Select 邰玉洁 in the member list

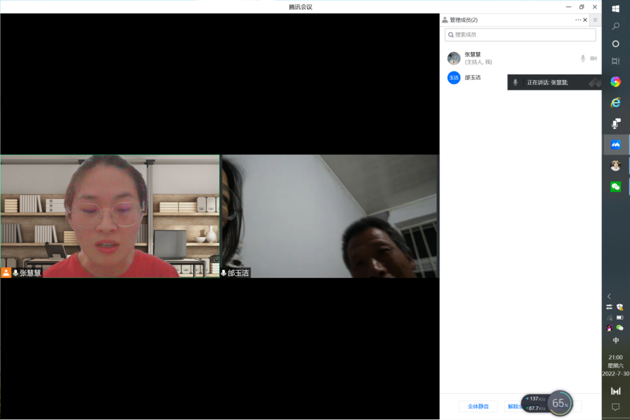473,78
